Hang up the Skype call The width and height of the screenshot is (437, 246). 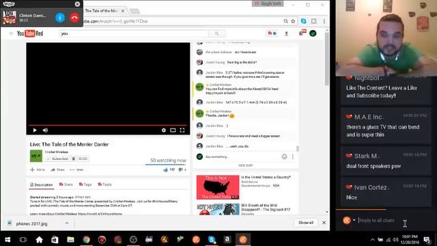coord(74,18)
